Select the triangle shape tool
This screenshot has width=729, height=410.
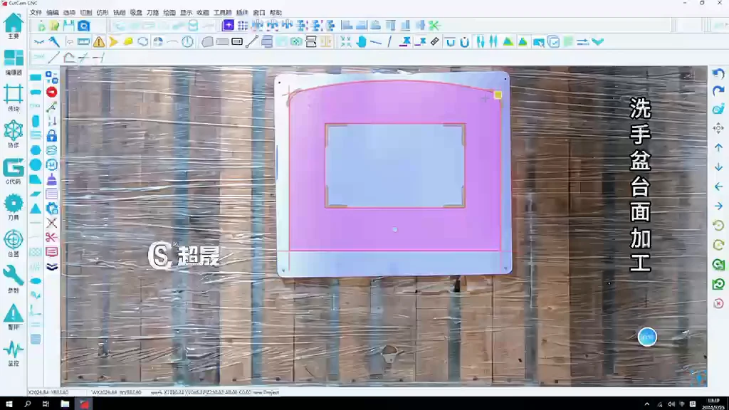tap(36, 209)
